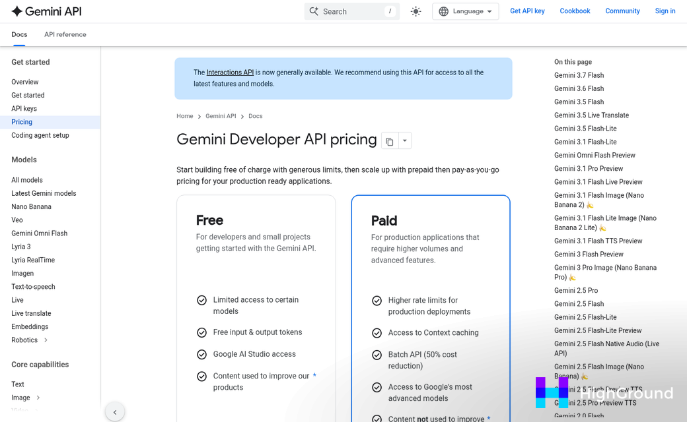Click the Home breadcrumb
This screenshot has height=422, width=687.
[x=185, y=116]
